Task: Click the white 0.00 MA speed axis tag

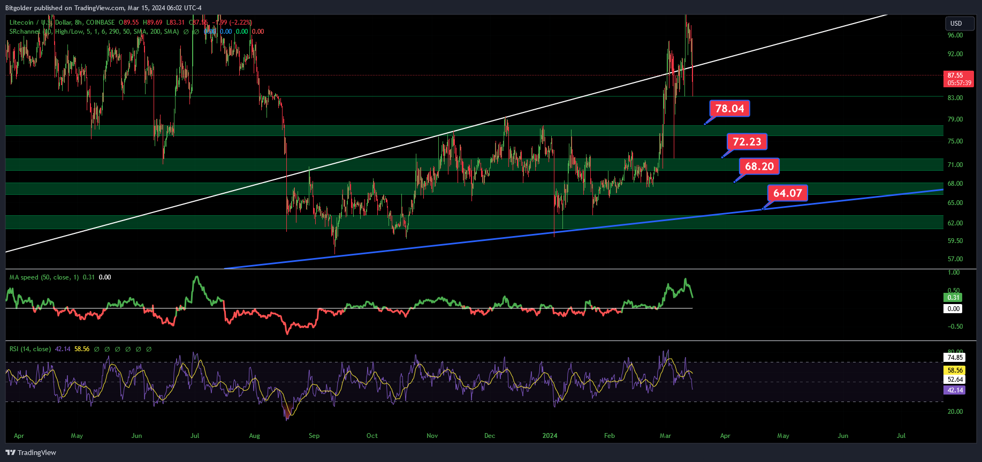Action: pos(953,309)
